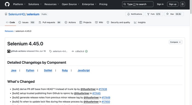Click the commit icon beside cd6a3cd
Viewport: 192px width, 105px height.
73,51
